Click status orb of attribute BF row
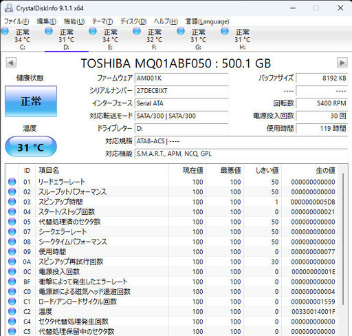 pyautogui.click(x=12, y=282)
